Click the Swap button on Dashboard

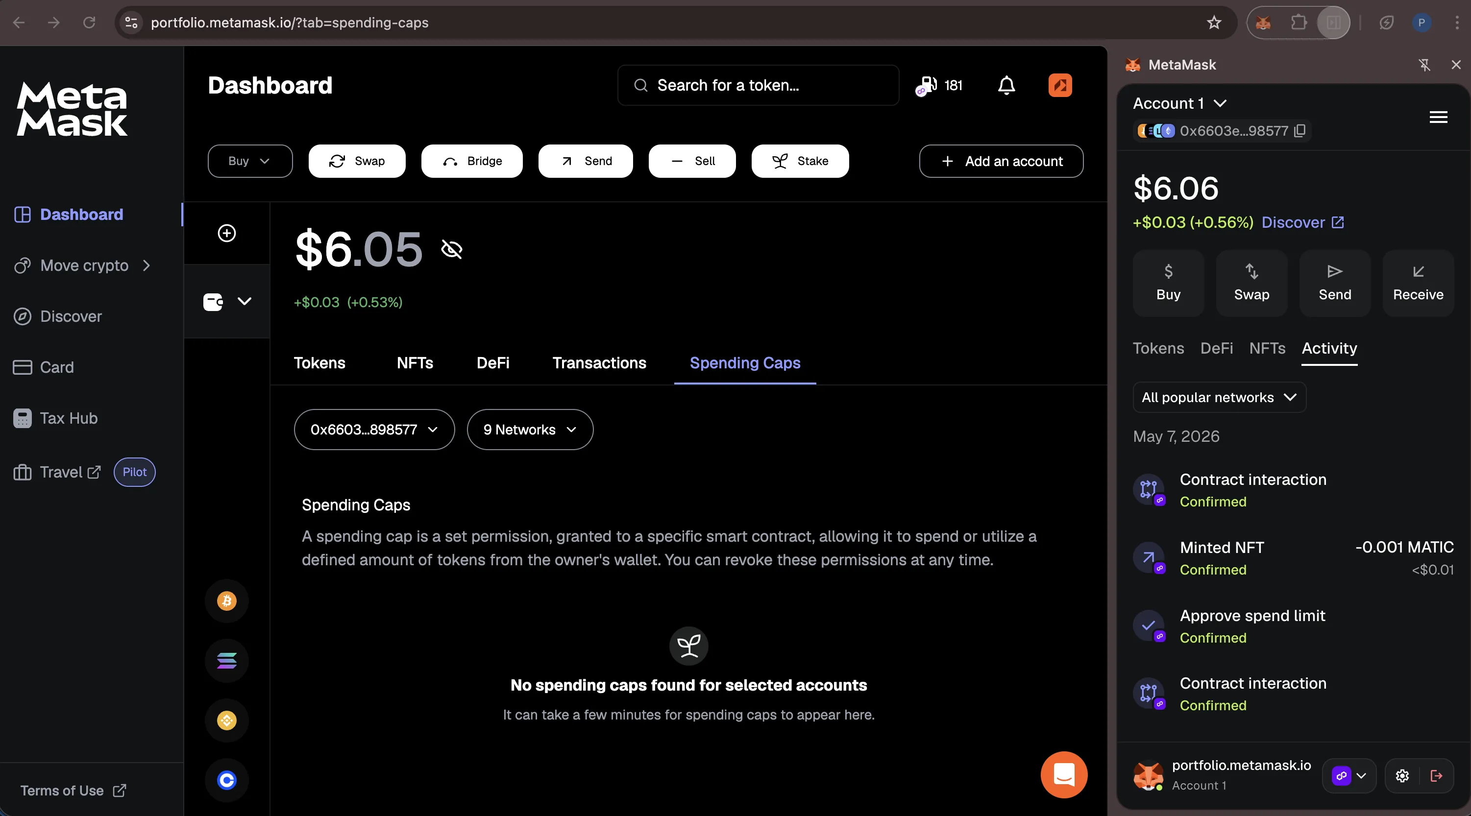(357, 162)
